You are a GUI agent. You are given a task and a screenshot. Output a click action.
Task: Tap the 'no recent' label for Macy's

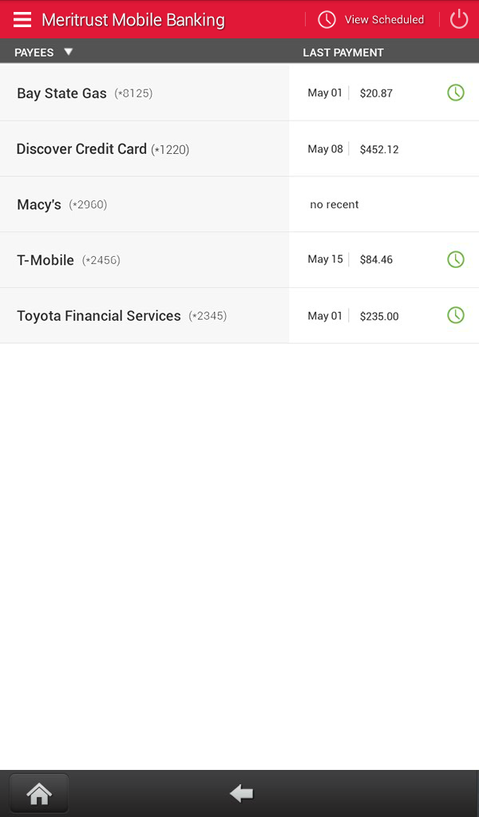(335, 204)
